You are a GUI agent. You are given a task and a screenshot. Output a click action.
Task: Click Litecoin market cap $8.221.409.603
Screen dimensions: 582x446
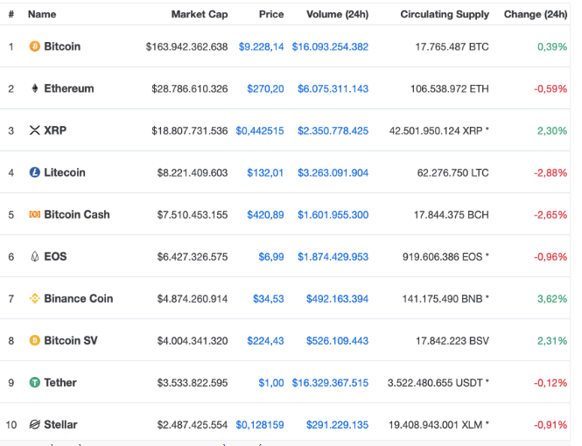(193, 173)
